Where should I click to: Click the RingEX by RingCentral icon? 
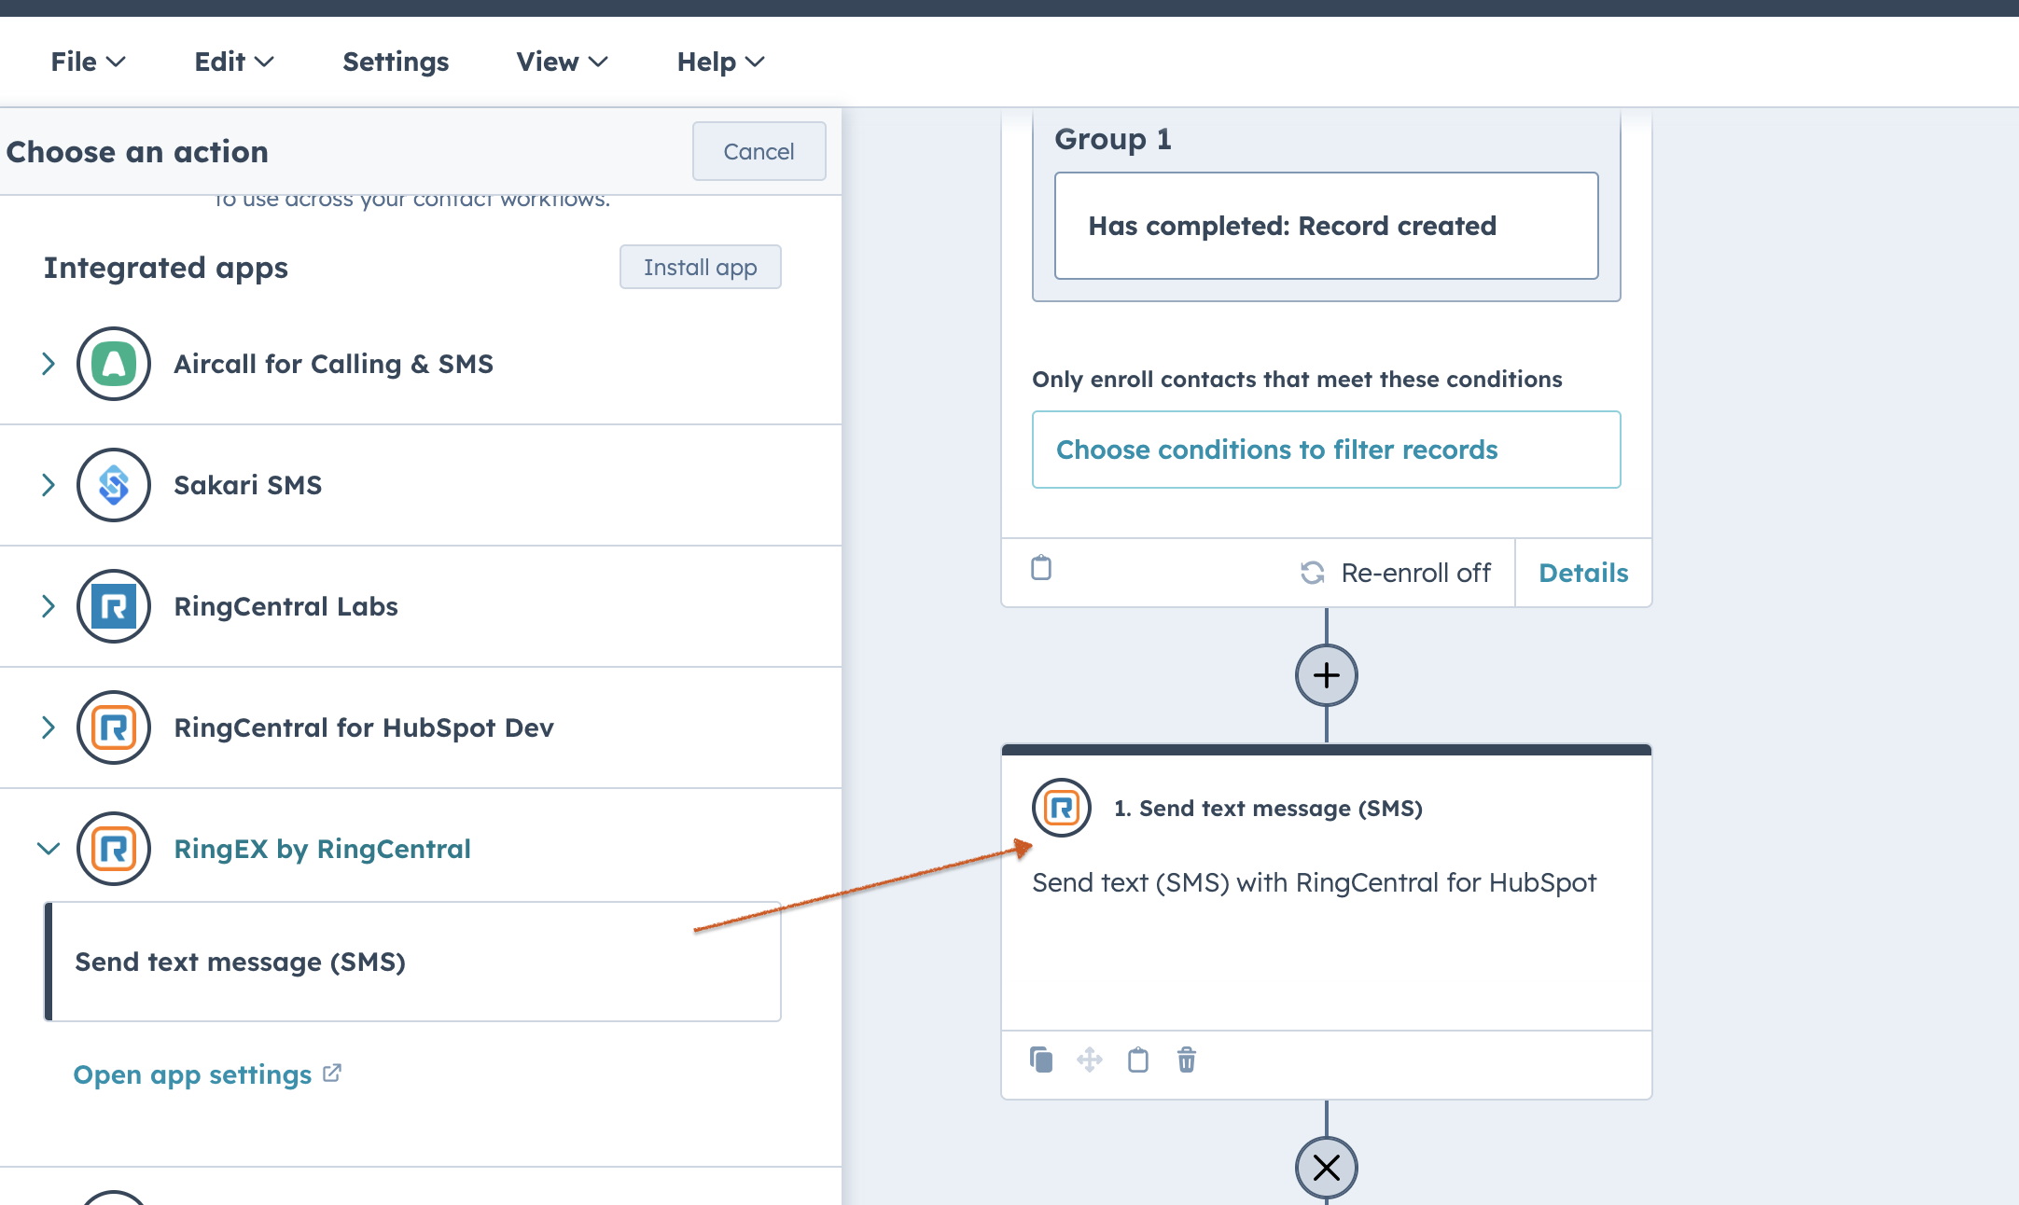point(114,849)
